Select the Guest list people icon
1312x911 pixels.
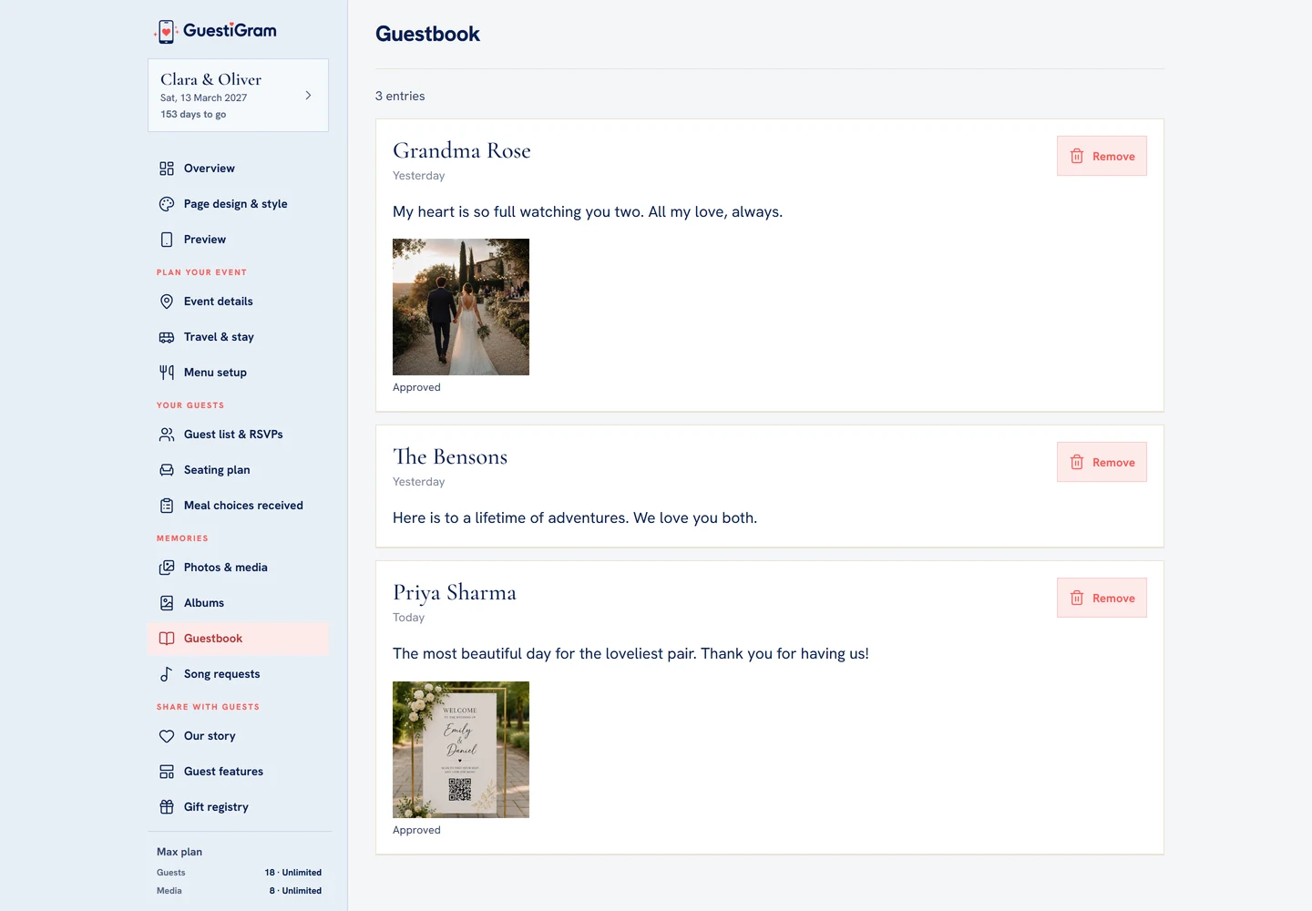167,435
